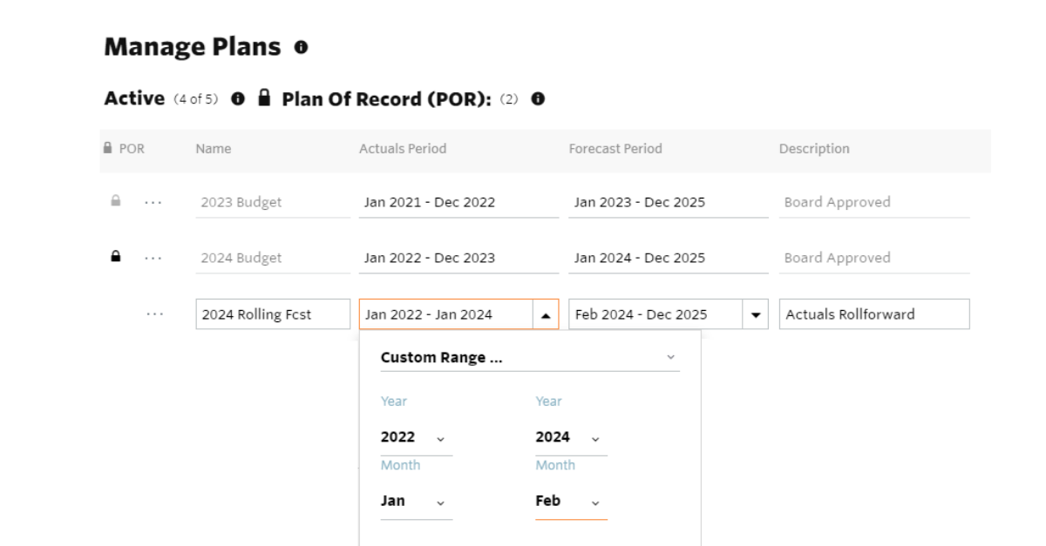The height and width of the screenshot is (546, 1046).
Task: Open three-dot menu for 2024 Rolling Fcst
Action: click(x=154, y=314)
